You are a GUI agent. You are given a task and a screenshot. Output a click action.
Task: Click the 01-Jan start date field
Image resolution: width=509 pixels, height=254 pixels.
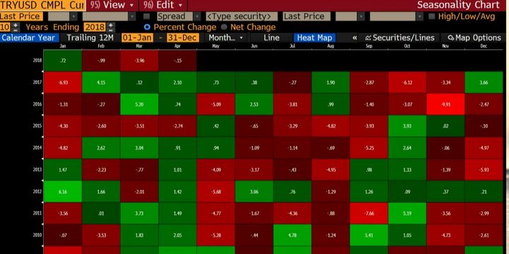[x=137, y=38]
